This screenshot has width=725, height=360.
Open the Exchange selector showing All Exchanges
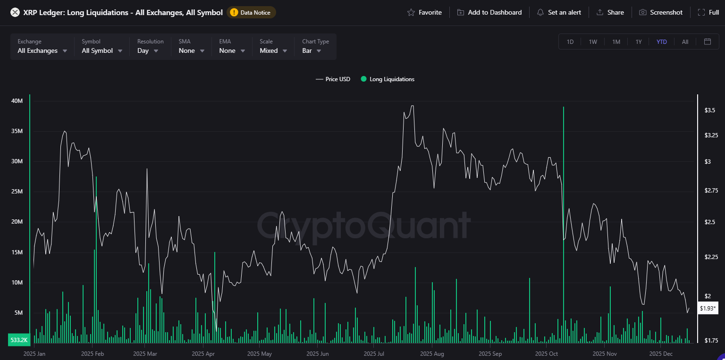42,50
